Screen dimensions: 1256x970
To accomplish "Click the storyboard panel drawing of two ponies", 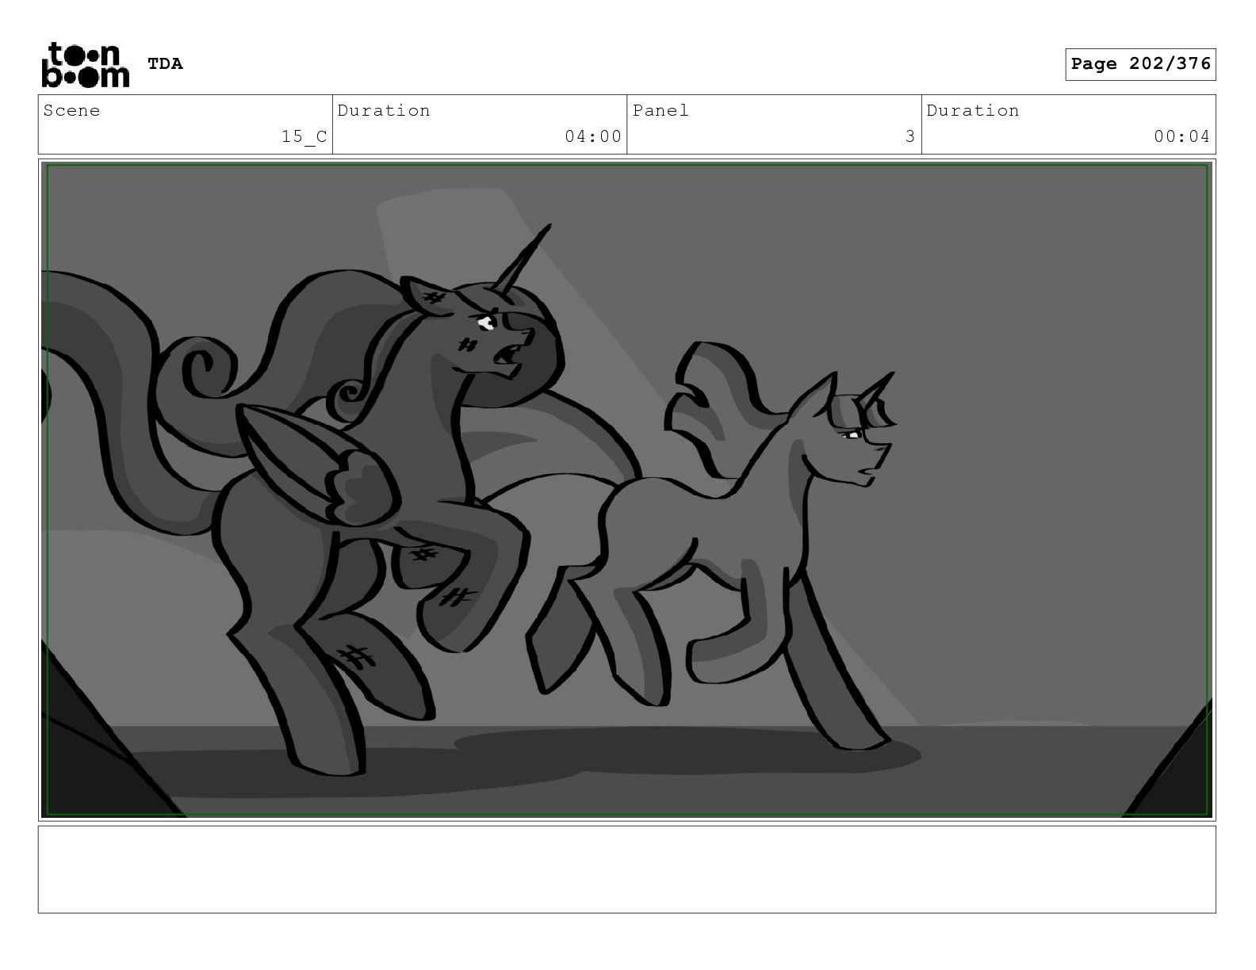I will tap(627, 490).
